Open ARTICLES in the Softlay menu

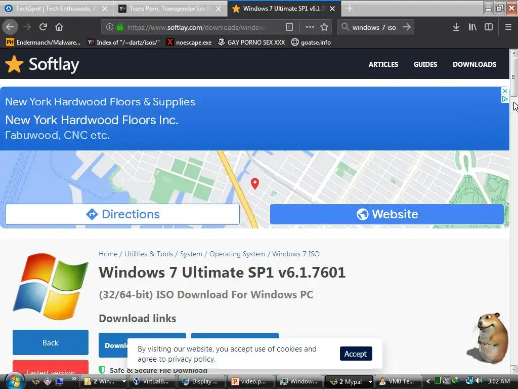(383, 64)
